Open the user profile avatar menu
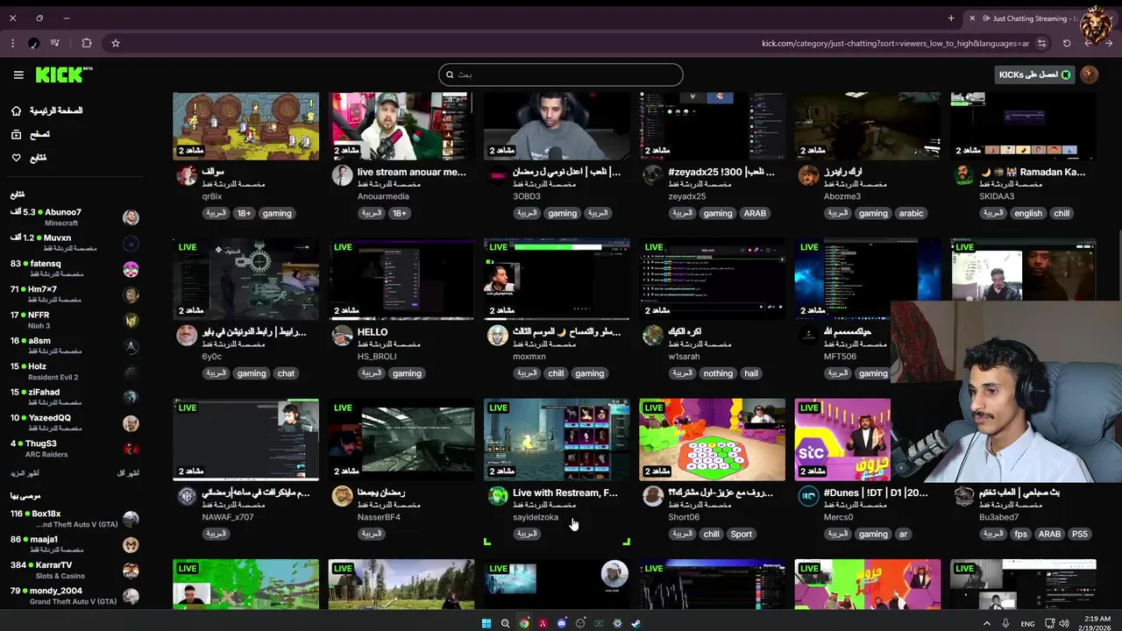 point(1090,74)
